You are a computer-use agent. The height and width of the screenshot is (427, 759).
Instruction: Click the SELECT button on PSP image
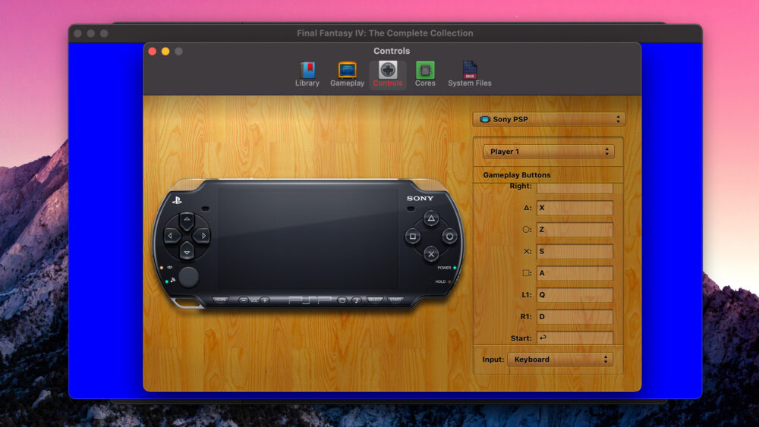[x=375, y=300]
